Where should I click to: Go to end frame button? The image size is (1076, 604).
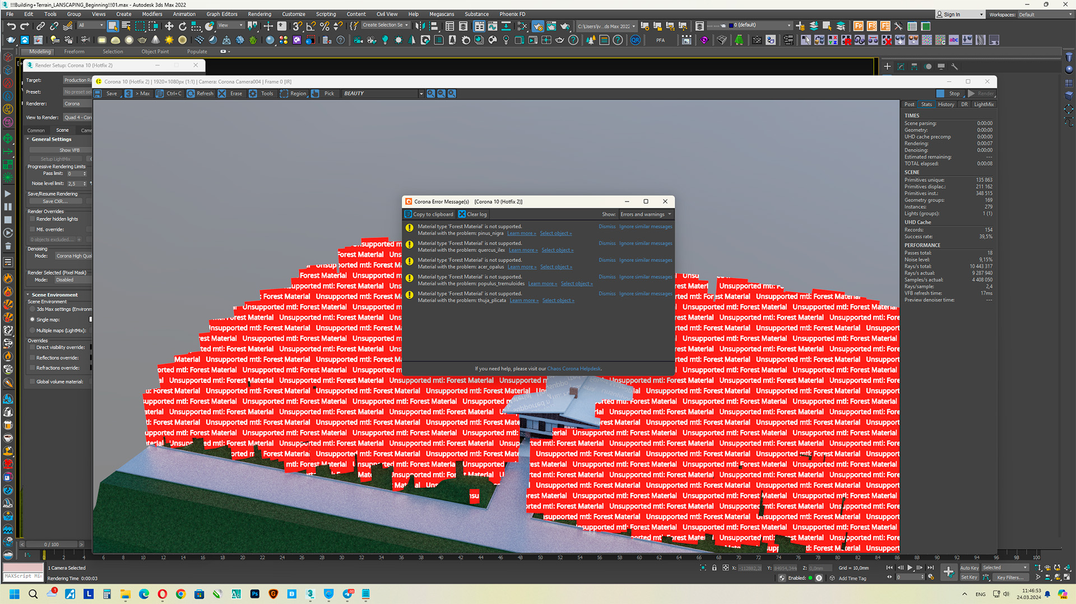(x=931, y=568)
